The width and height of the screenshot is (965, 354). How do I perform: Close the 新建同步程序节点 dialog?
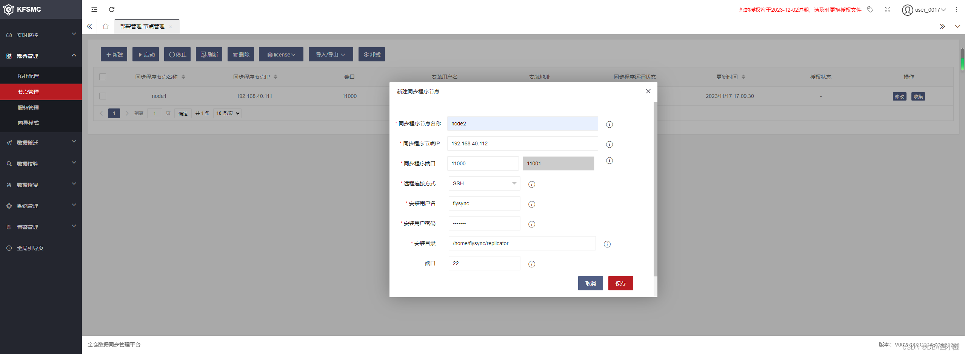(x=648, y=91)
